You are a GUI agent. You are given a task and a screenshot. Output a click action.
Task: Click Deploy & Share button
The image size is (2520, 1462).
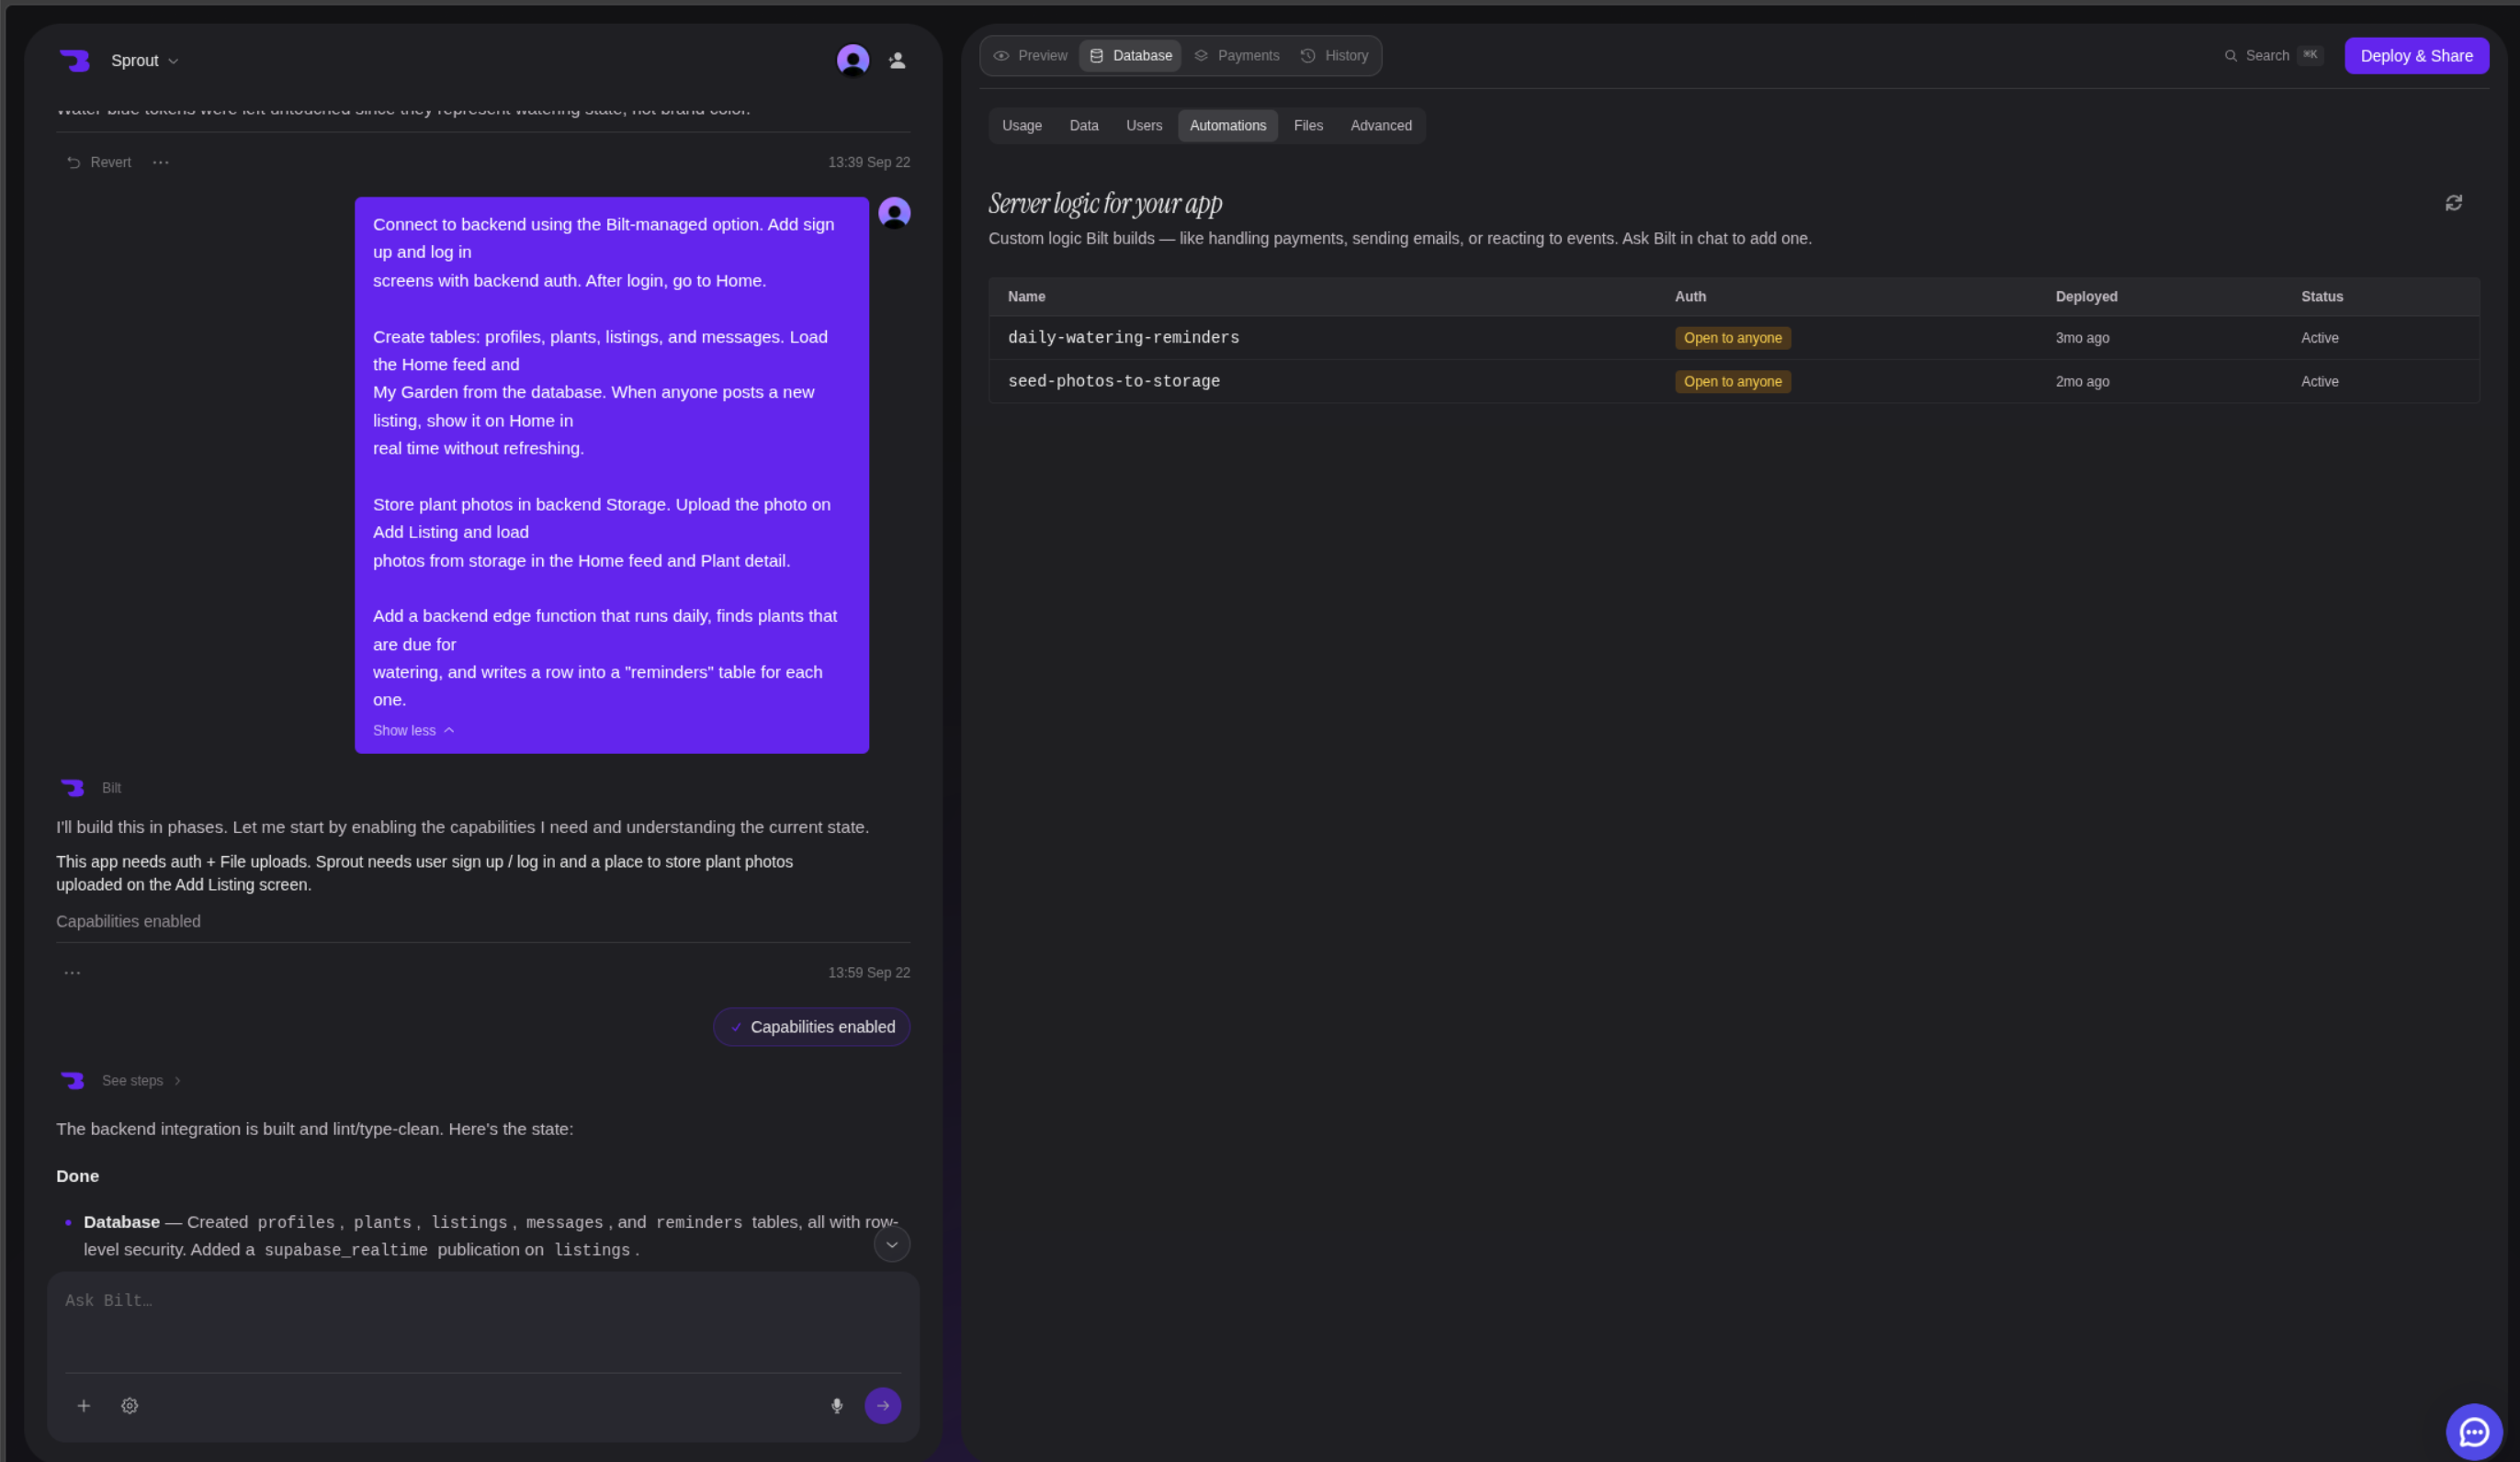[2417, 56]
